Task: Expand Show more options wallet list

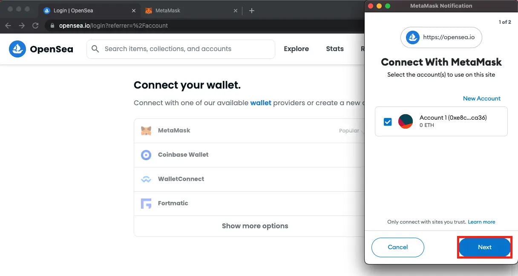Action: pyautogui.click(x=255, y=226)
